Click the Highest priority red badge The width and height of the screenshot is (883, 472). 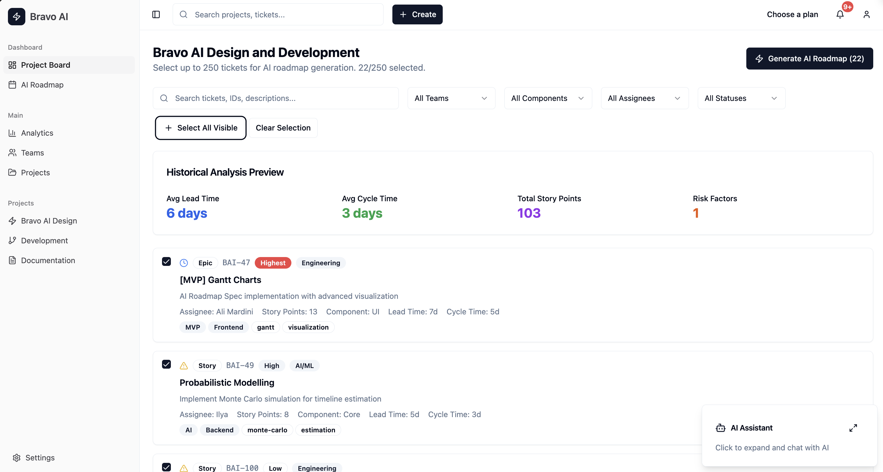[273, 263]
